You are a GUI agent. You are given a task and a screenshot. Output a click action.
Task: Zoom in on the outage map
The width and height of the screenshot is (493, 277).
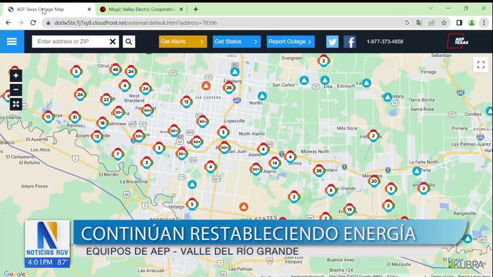16,76
